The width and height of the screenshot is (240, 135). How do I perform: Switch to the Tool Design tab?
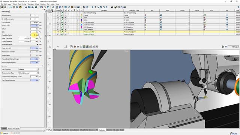coord(57,130)
